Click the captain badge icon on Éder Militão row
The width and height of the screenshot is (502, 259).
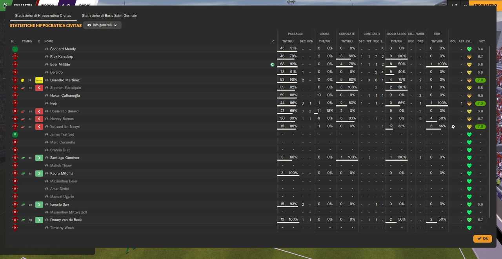tap(272, 65)
